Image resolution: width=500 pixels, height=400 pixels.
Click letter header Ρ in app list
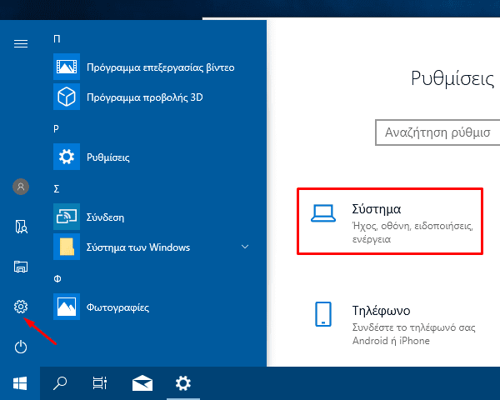pyautogui.click(x=56, y=129)
